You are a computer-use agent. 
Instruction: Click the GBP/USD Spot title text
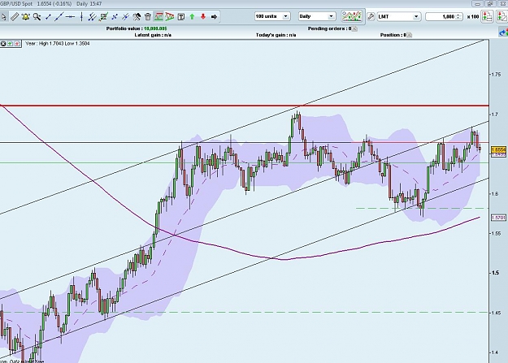coord(16,3)
